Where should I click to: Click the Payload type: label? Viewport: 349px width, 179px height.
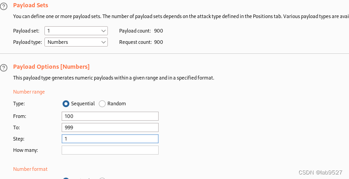pos(28,42)
